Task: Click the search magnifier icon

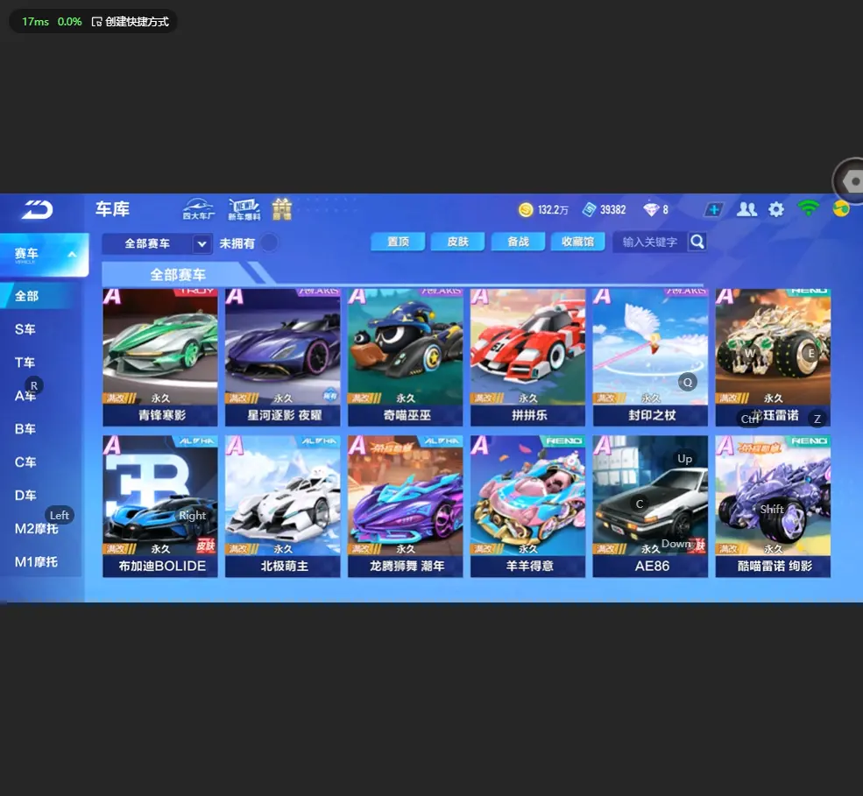Action: coord(697,242)
